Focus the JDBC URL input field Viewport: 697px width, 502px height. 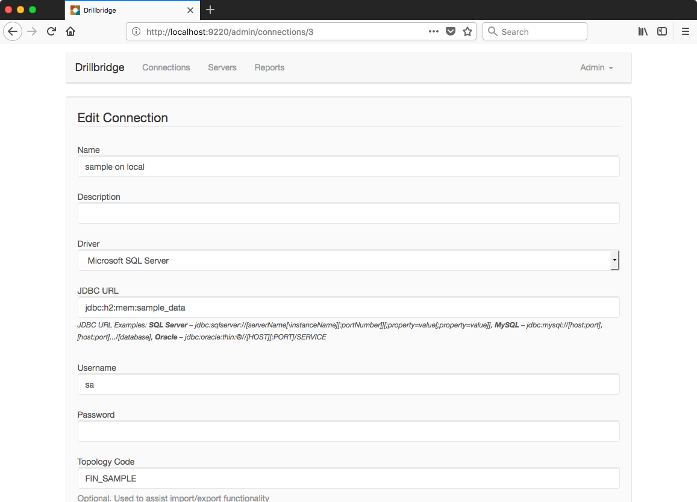(348, 308)
